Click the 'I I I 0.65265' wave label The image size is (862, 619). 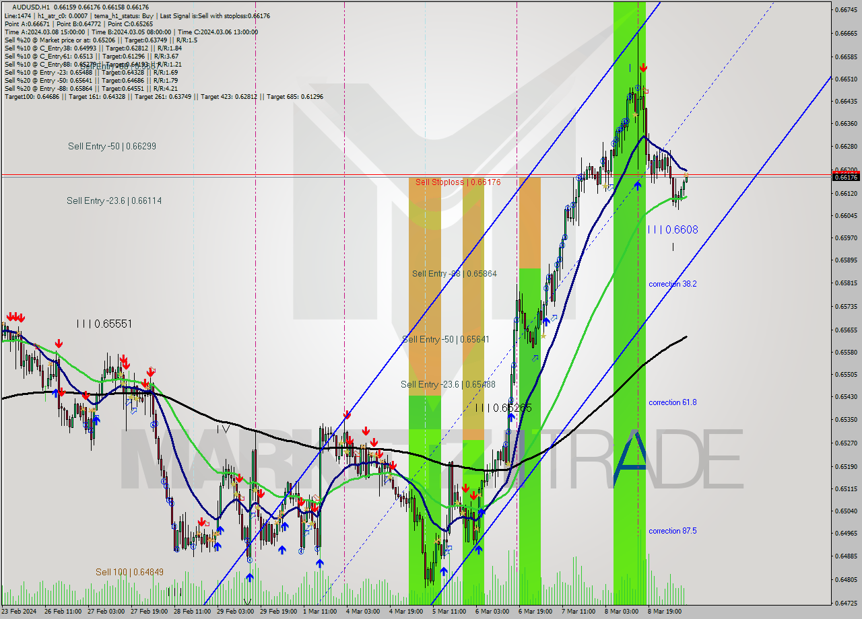tap(503, 408)
